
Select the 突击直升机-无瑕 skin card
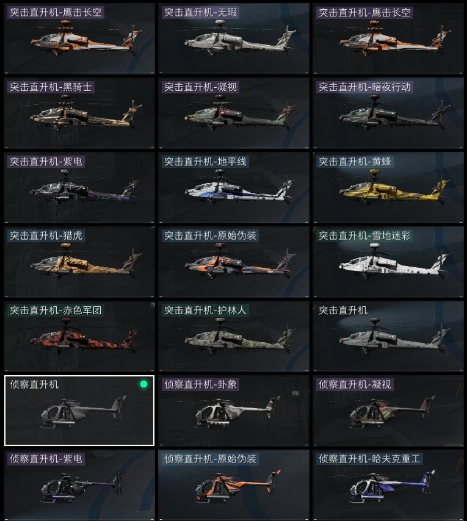234,38
